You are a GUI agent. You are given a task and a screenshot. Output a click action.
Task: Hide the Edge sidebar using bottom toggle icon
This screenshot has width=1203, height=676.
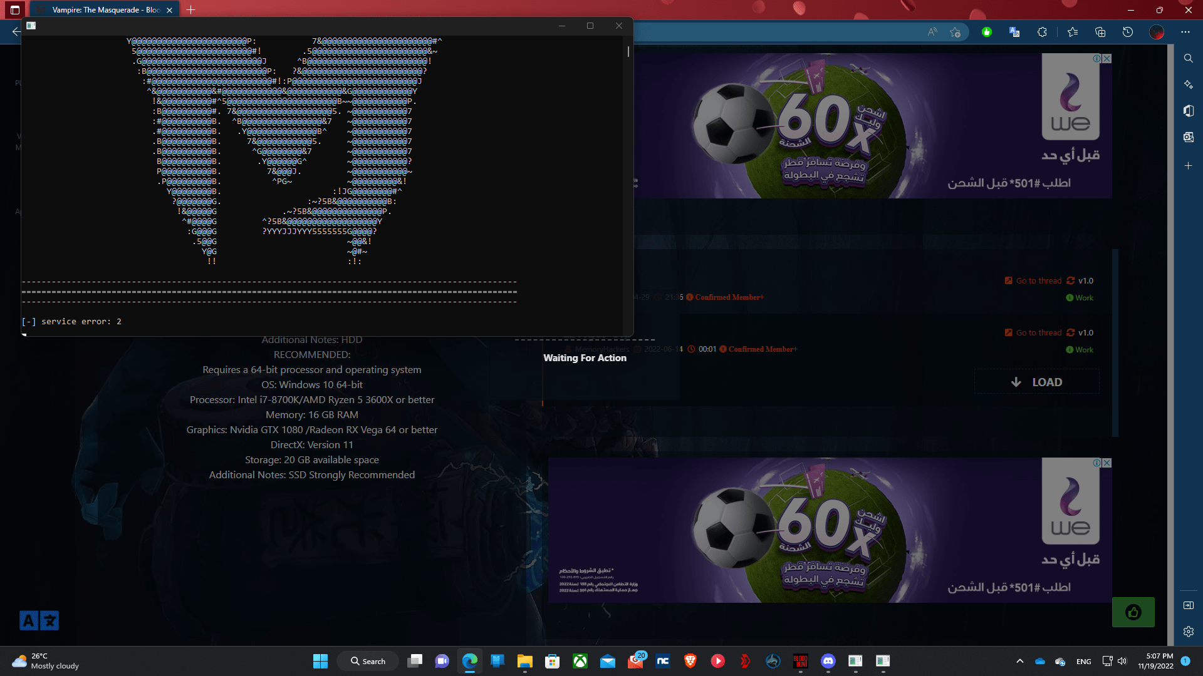(x=1189, y=605)
